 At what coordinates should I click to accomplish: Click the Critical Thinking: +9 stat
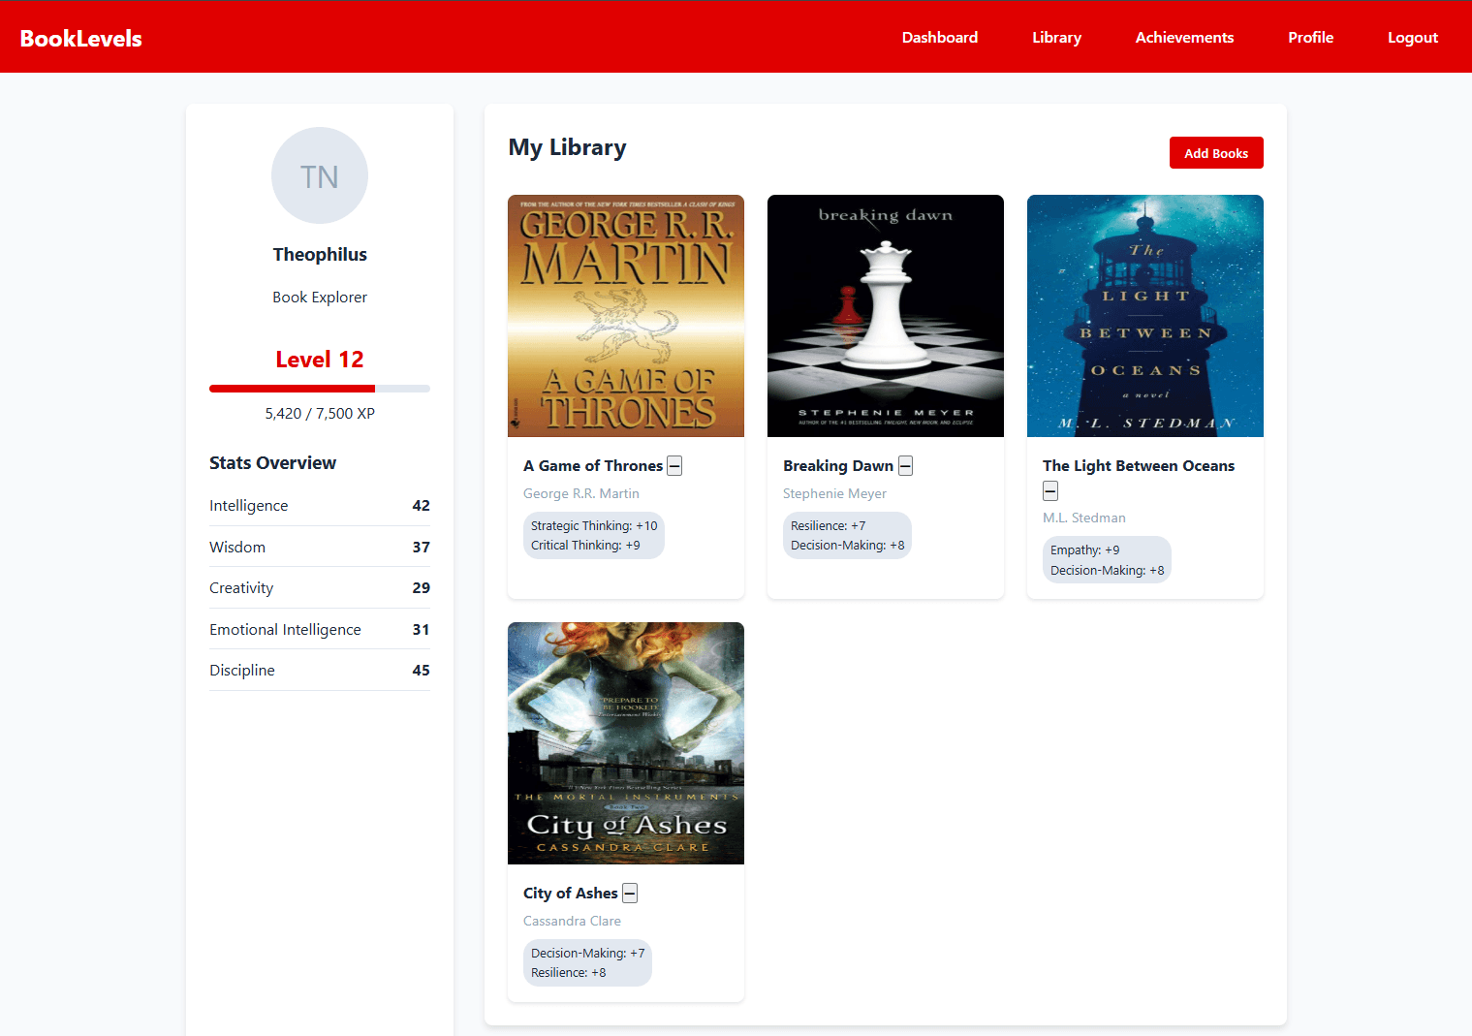pos(585,546)
